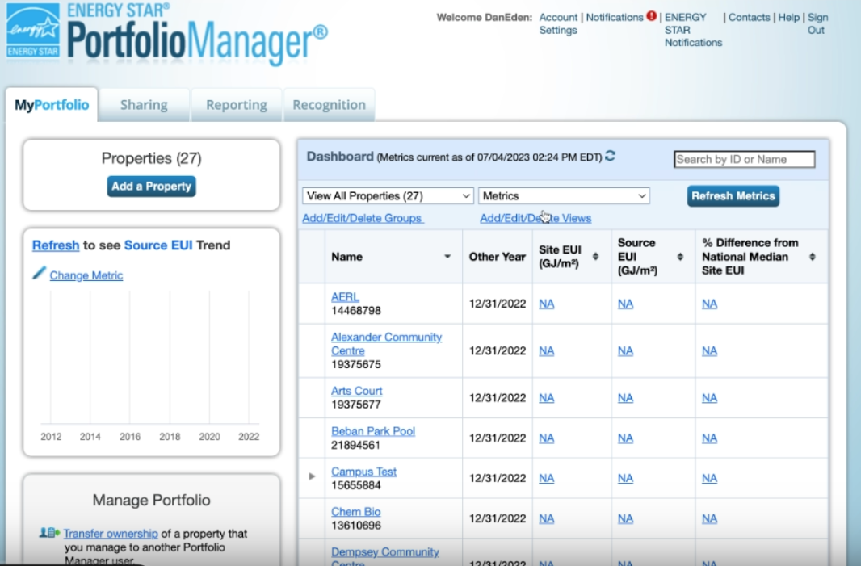The image size is (861, 566).
Task: Click the Name column sort arrow
Action: click(x=447, y=257)
